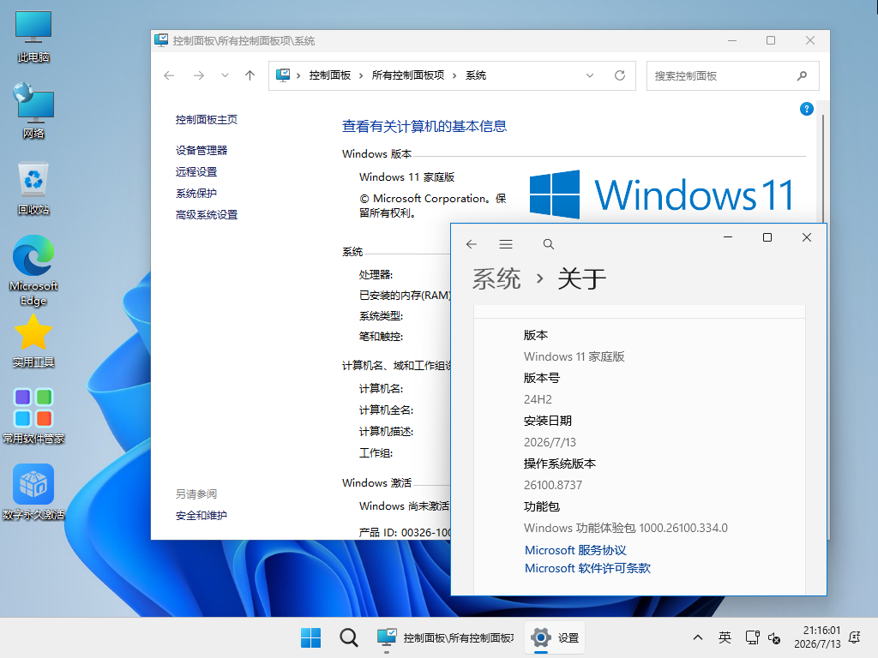This screenshot has width=878, height=658.
Task: Switch to the 设置 taskbar app button
Action: click(x=555, y=637)
